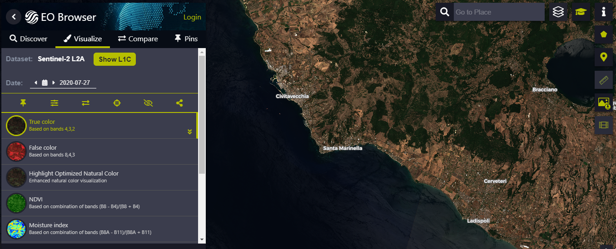Viewport: 616px width, 249px height.
Task: Open the education mode graduation cap icon
Action: pos(581,12)
